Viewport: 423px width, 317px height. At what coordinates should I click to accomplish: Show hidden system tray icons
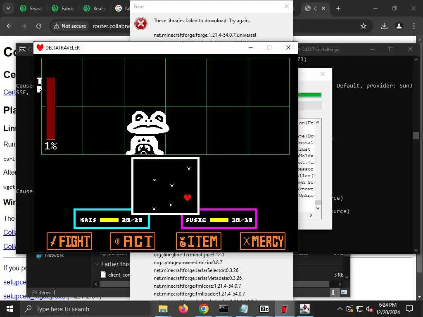point(340,309)
